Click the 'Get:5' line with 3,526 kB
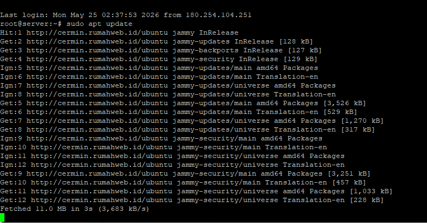Image resolution: width=427 pixels, height=223 pixels. tap(183, 104)
